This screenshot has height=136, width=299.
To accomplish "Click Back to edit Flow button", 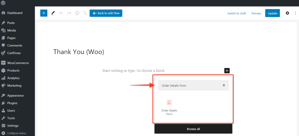I will coord(106,13).
